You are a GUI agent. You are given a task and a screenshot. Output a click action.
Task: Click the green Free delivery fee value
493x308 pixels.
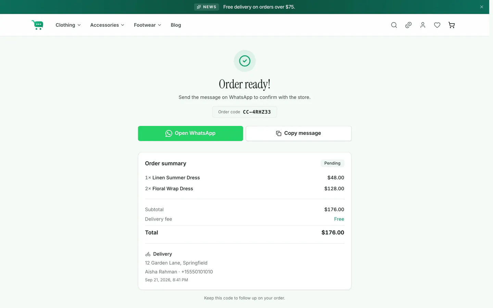tap(339, 219)
